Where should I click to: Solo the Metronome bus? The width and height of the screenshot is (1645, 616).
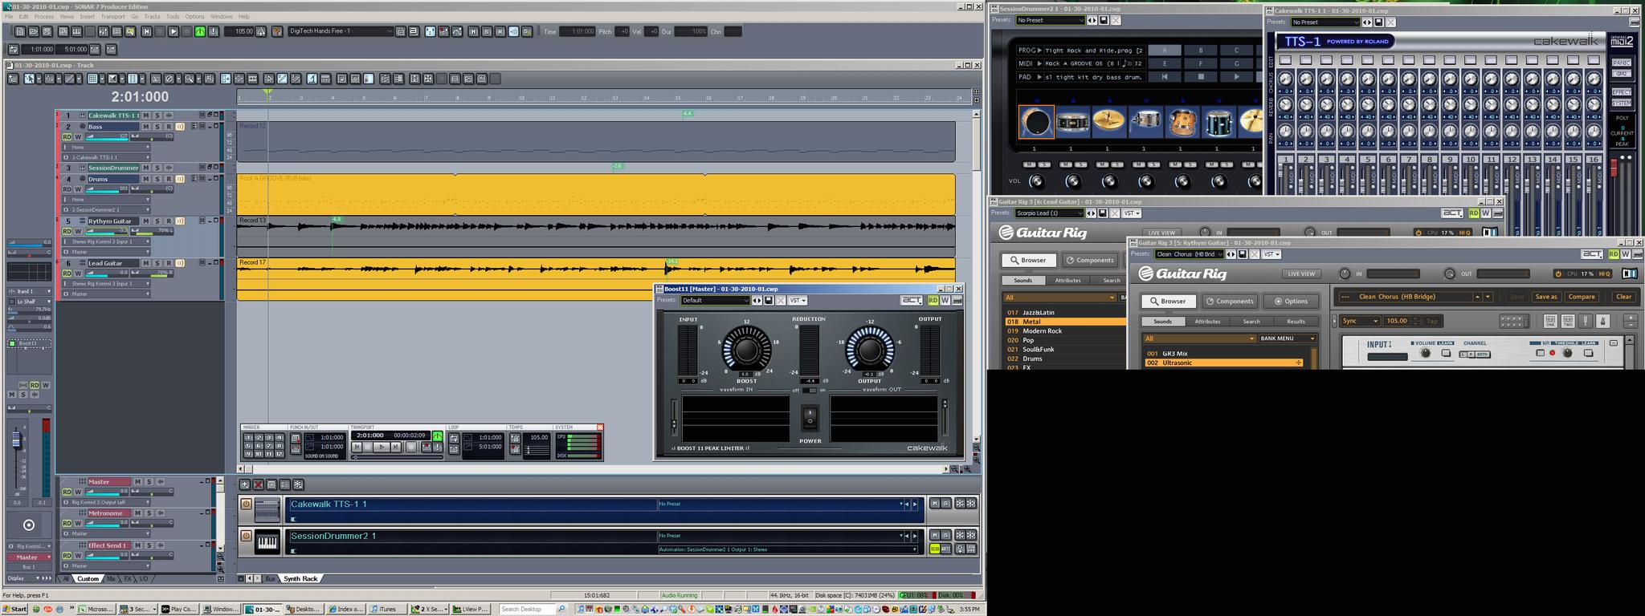(x=149, y=513)
